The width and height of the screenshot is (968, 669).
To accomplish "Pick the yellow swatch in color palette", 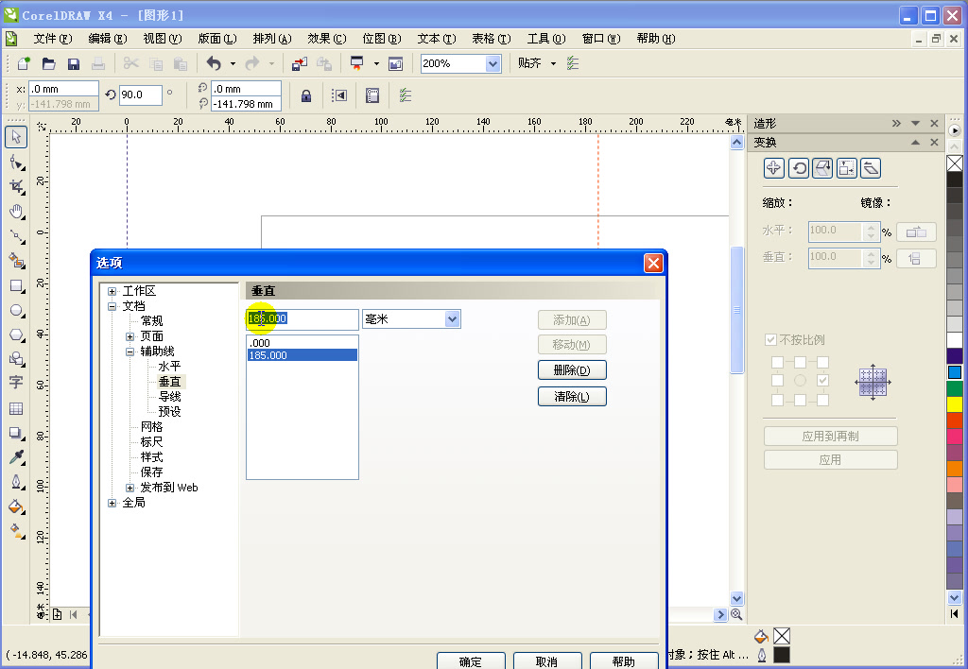I will (x=955, y=404).
